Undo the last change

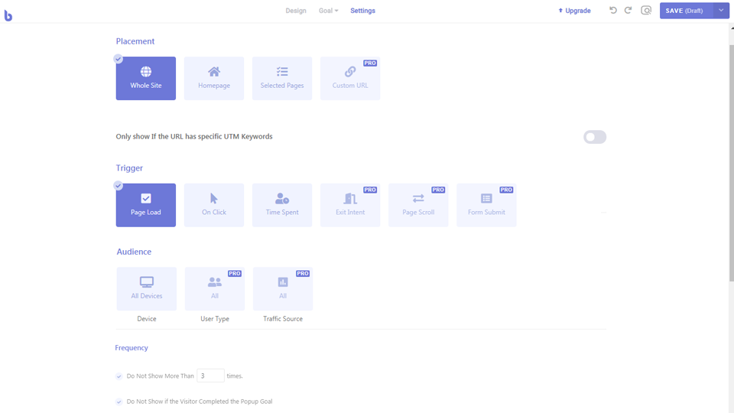coord(612,10)
